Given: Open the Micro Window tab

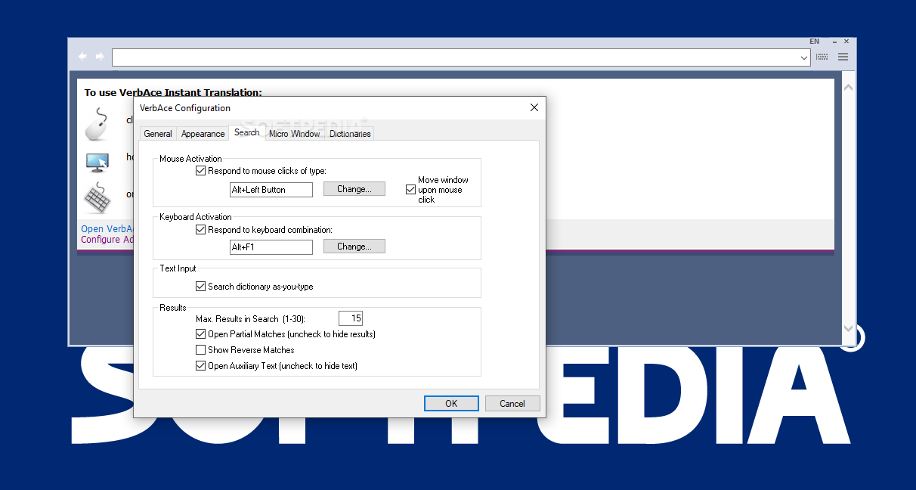Looking at the screenshot, I should [295, 134].
